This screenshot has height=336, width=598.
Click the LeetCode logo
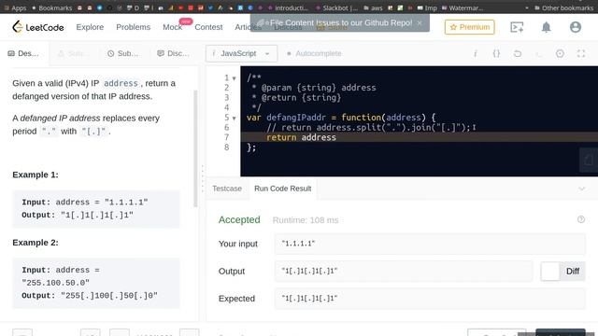click(x=37, y=27)
